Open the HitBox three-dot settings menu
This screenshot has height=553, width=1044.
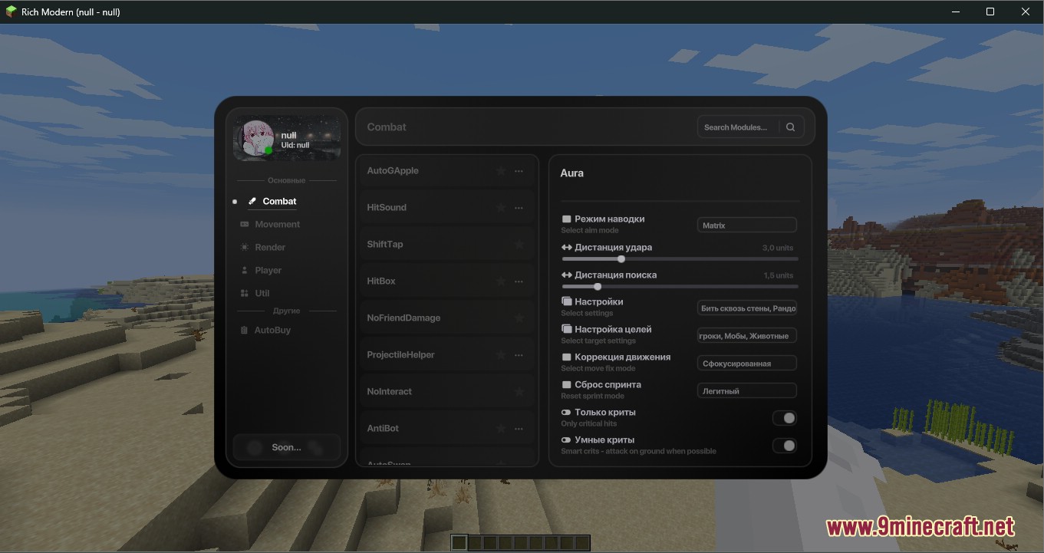519,281
